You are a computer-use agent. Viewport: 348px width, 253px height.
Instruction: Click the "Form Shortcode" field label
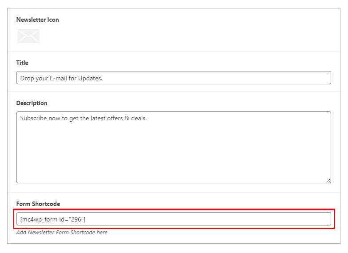(x=38, y=204)
